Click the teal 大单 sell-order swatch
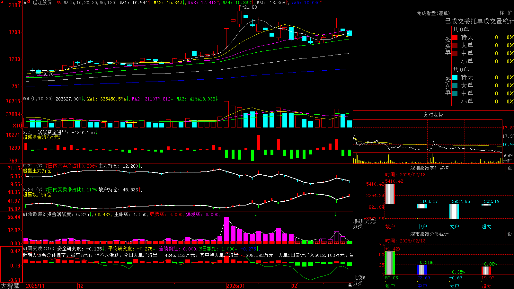This screenshot has width=514, height=289. click(x=455, y=85)
